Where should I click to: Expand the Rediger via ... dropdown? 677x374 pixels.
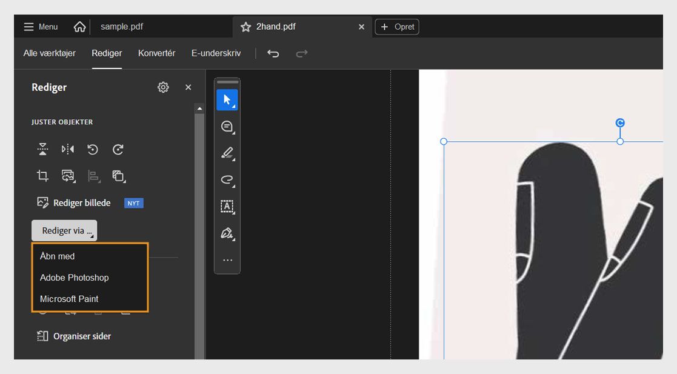point(64,230)
